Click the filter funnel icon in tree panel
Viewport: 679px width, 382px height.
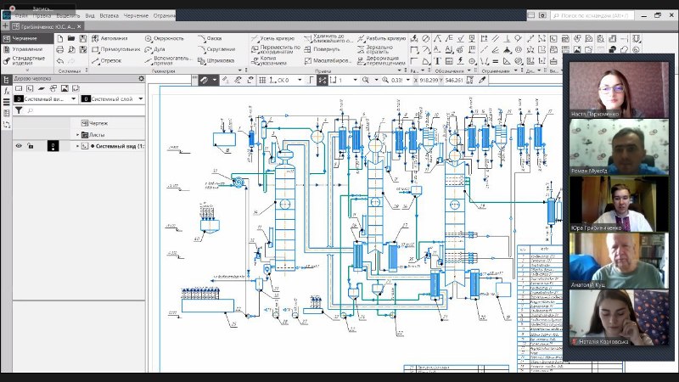coord(19,110)
